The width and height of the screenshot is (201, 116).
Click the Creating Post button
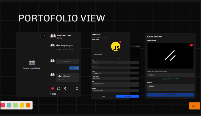(170, 95)
